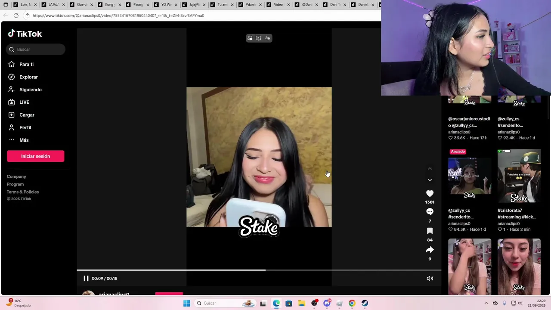This screenshot has height=310, width=551.
Task: Click the translate overlay icon
Action: tap(268, 38)
